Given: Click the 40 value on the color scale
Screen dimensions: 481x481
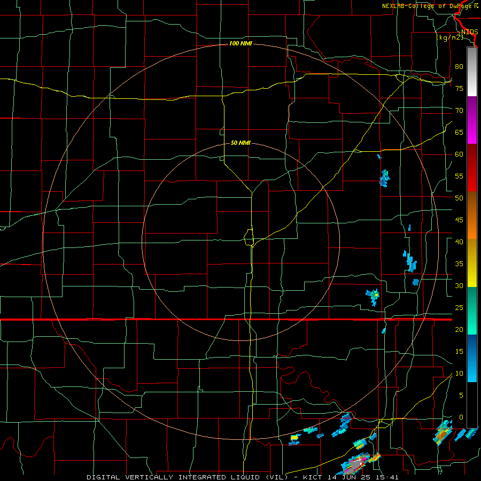Looking at the screenshot, I should click(x=459, y=242).
